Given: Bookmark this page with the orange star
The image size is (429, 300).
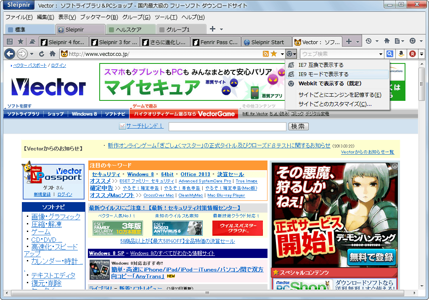Looking at the screenshot, I should pyautogui.click(x=274, y=54).
